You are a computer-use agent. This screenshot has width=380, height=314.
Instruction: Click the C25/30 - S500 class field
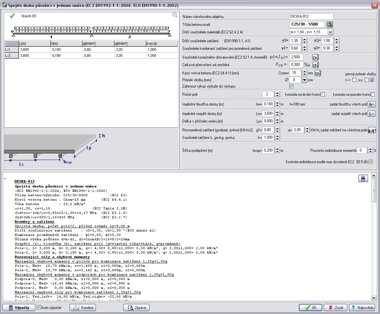point(307,24)
